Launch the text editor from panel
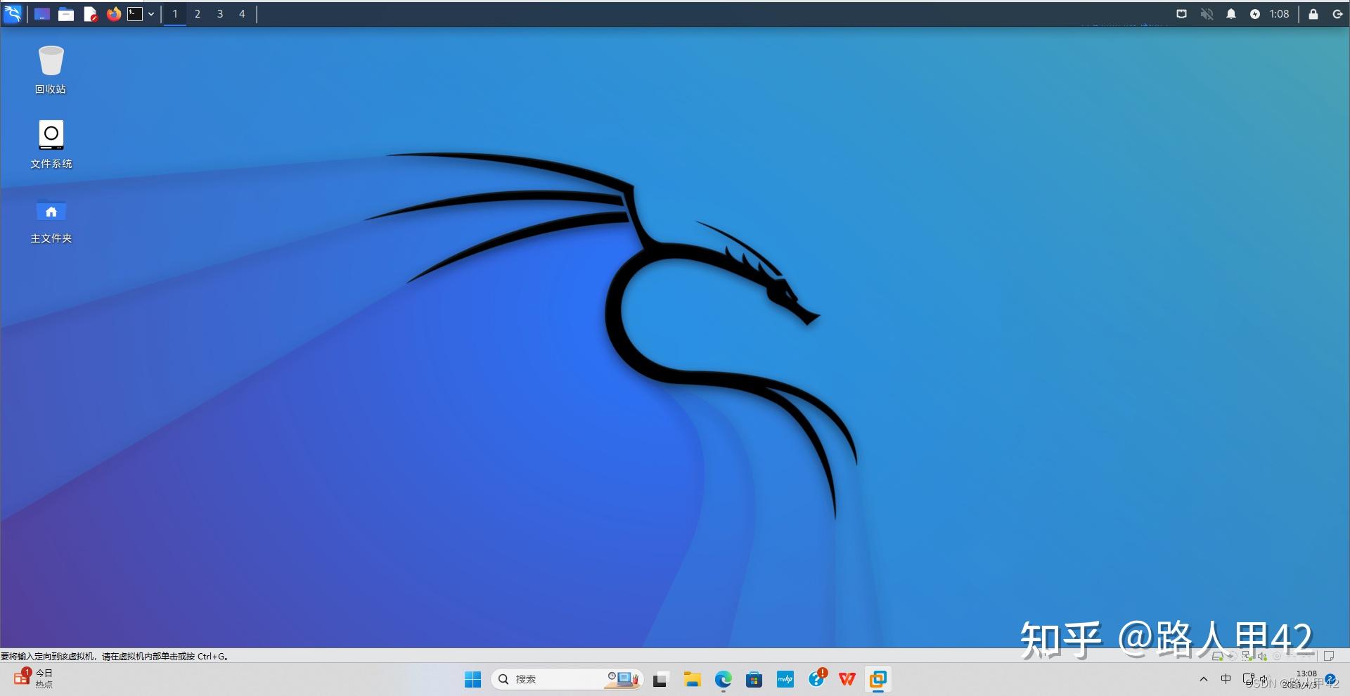 point(90,14)
